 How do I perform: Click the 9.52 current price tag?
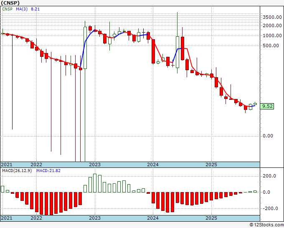[x=267, y=106]
